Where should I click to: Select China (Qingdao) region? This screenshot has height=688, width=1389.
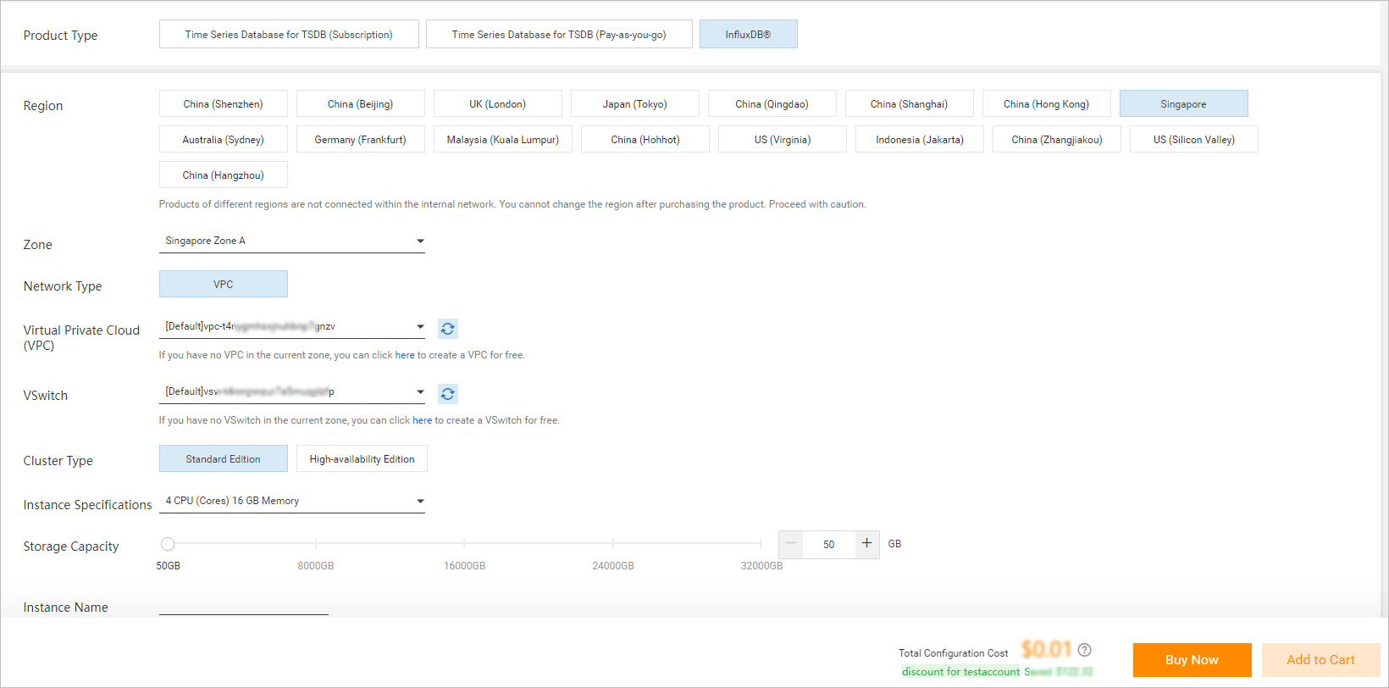pos(772,104)
